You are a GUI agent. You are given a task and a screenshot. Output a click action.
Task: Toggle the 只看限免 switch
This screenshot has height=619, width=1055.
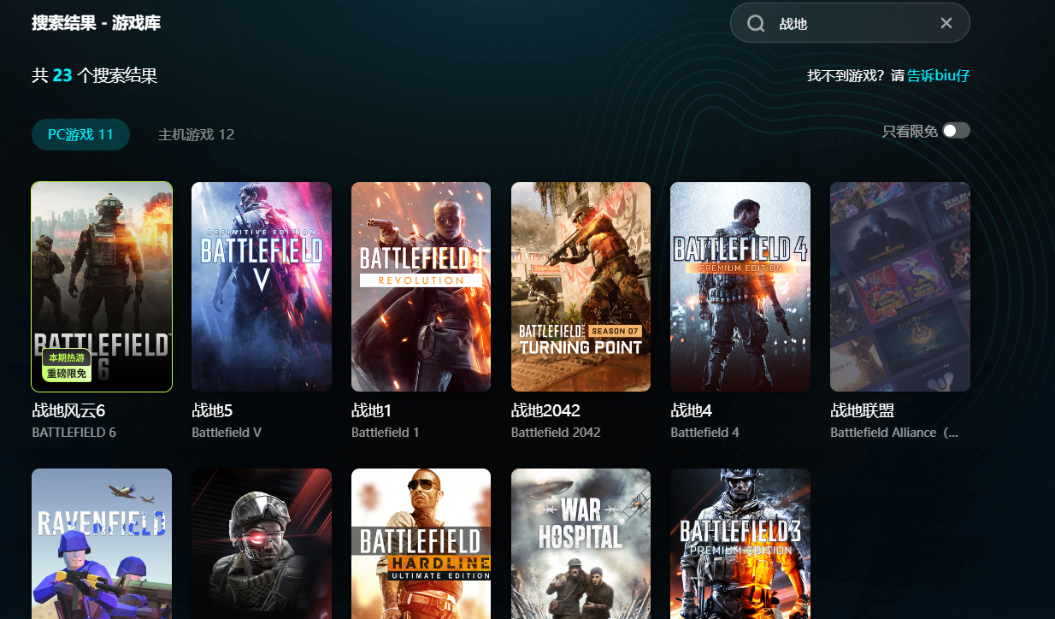coord(957,131)
